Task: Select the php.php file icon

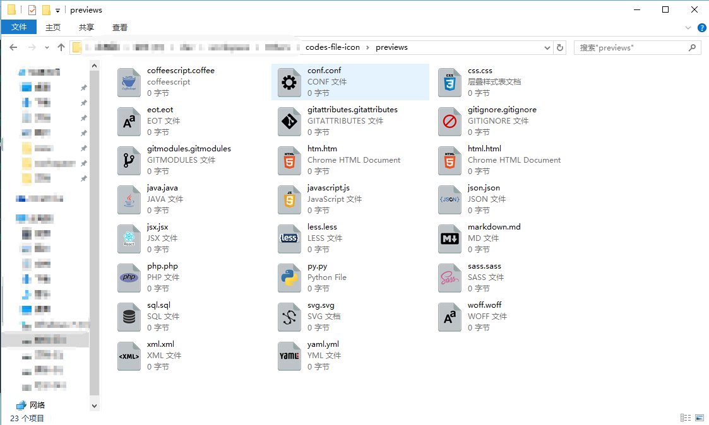Action: point(129,277)
